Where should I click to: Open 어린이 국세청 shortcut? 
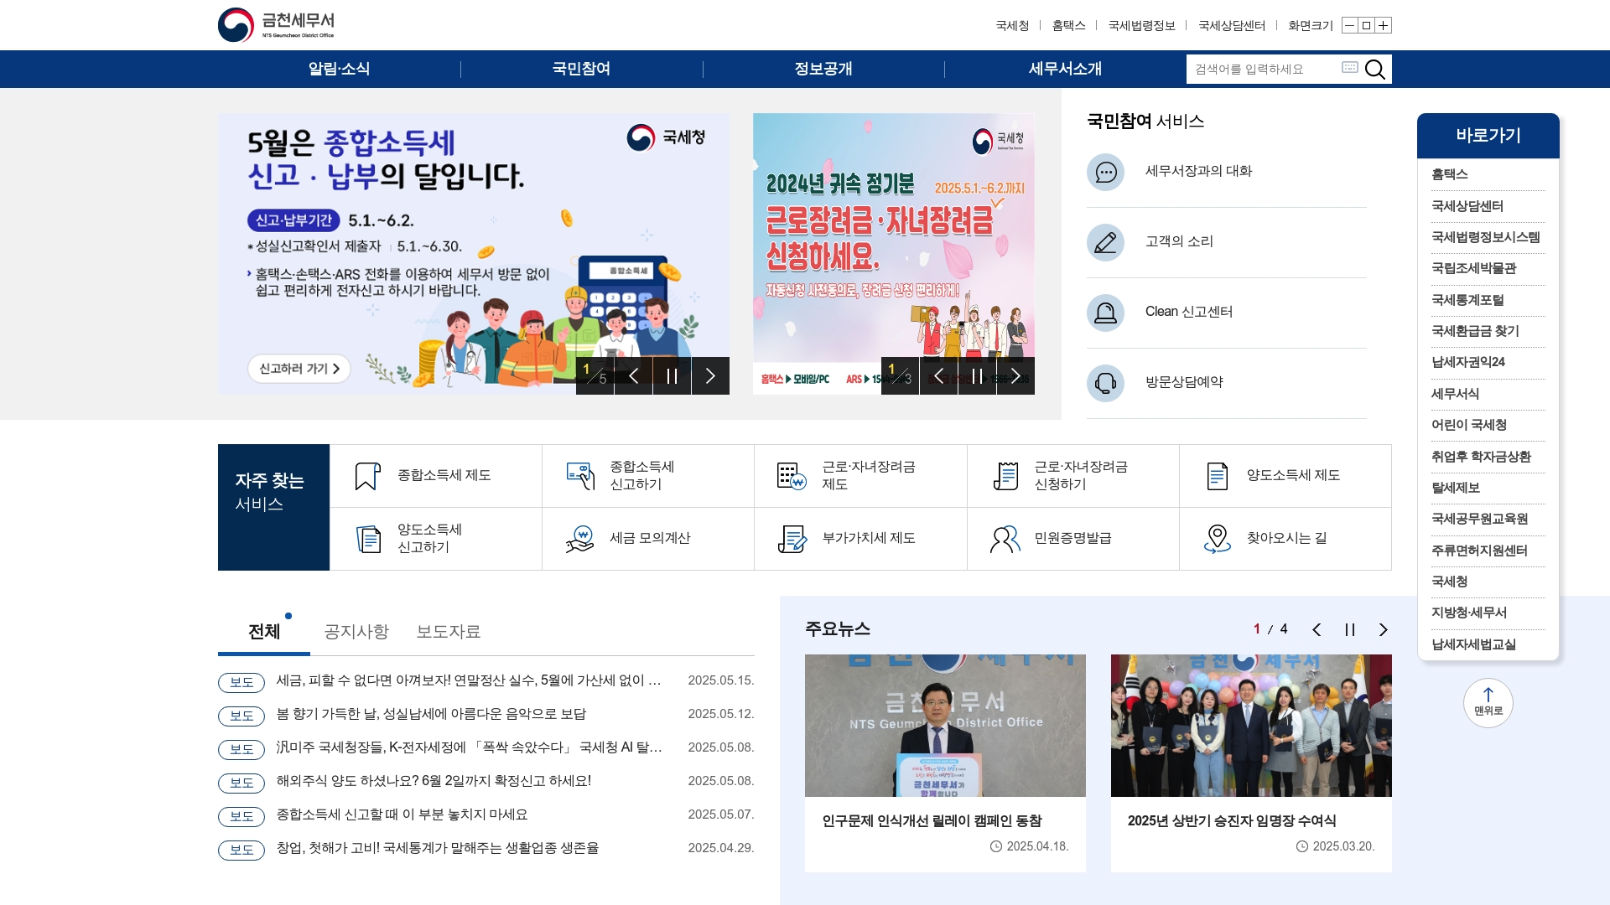tap(1468, 425)
